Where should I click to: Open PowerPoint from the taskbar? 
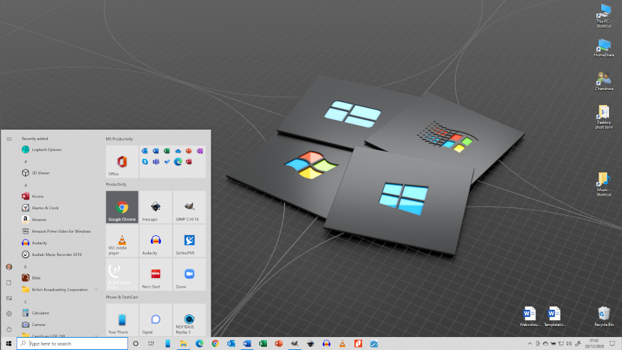(279, 344)
